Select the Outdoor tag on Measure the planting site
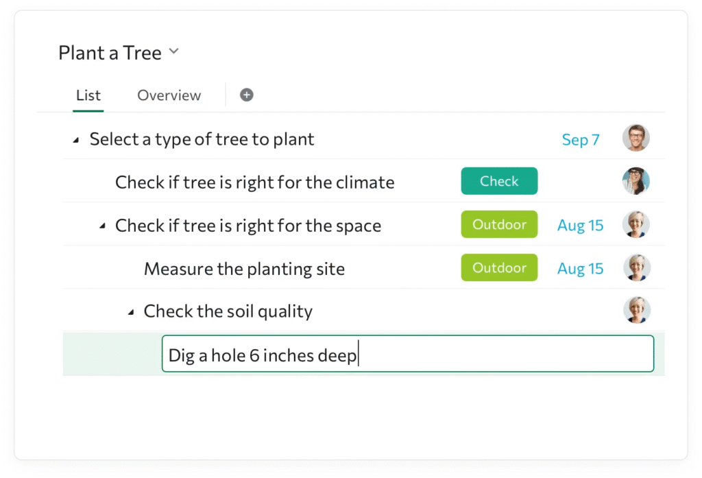Viewport: 702px width, 478px height. tap(499, 267)
